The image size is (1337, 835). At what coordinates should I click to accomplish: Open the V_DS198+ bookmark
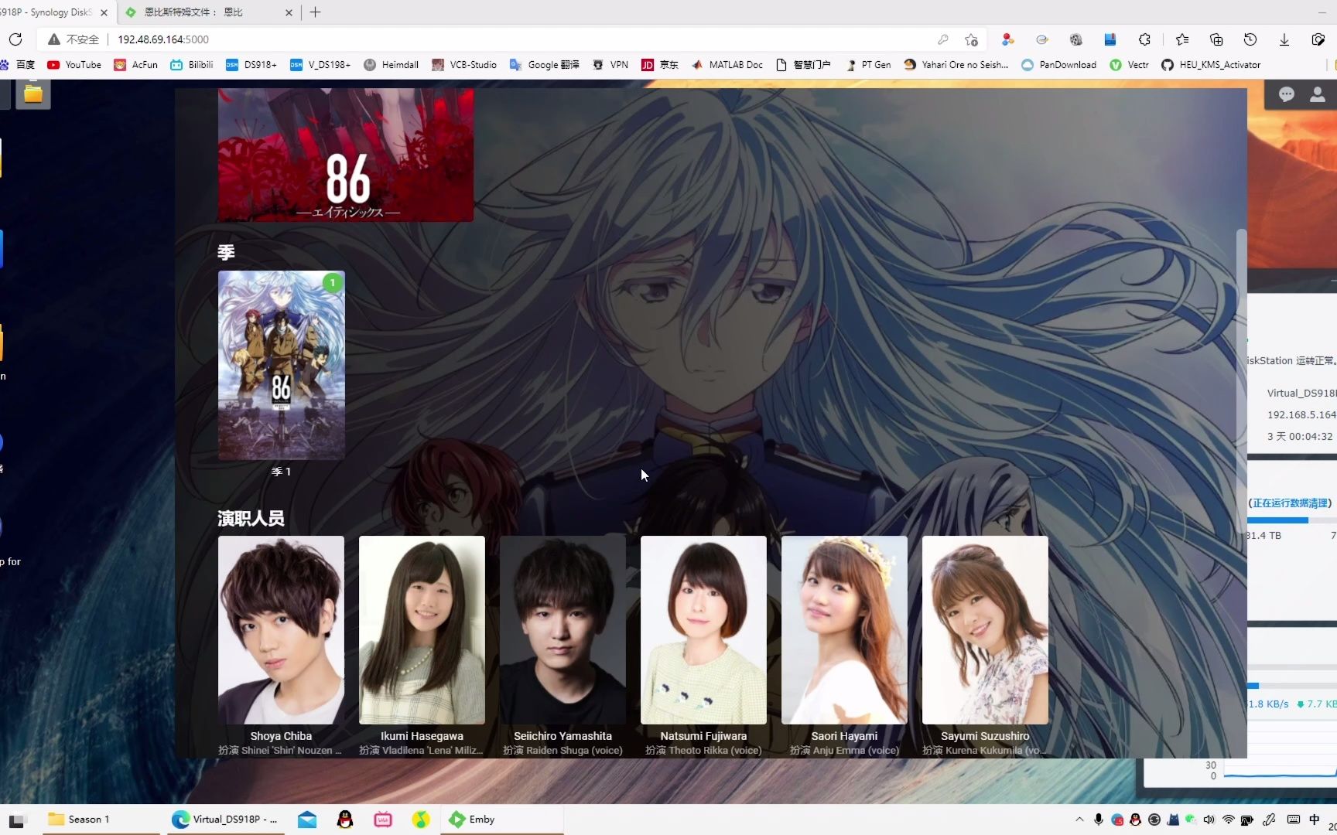tap(320, 65)
